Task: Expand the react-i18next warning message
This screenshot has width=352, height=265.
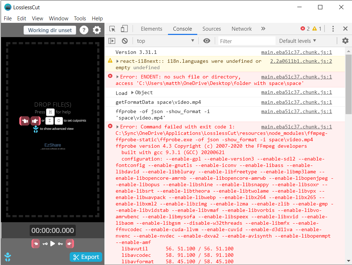Action: 118,61
